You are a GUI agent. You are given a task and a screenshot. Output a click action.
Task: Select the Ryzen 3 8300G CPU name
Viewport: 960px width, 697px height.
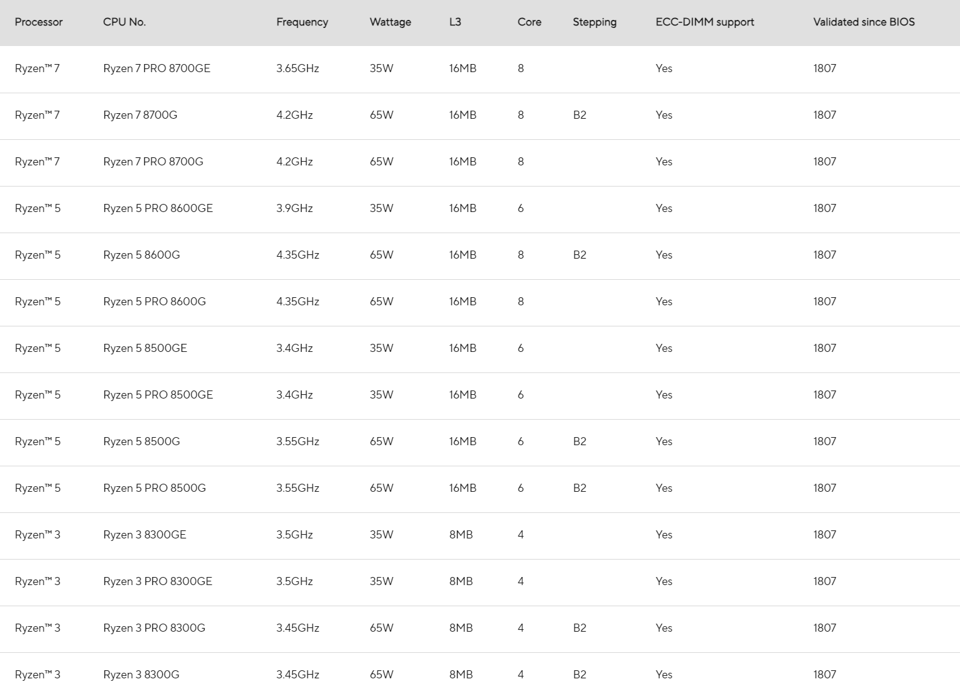pyautogui.click(x=141, y=675)
